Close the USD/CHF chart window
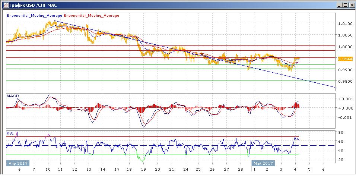Image resolution: width=356 pixels, height=177 pixels. pos(351,5)
